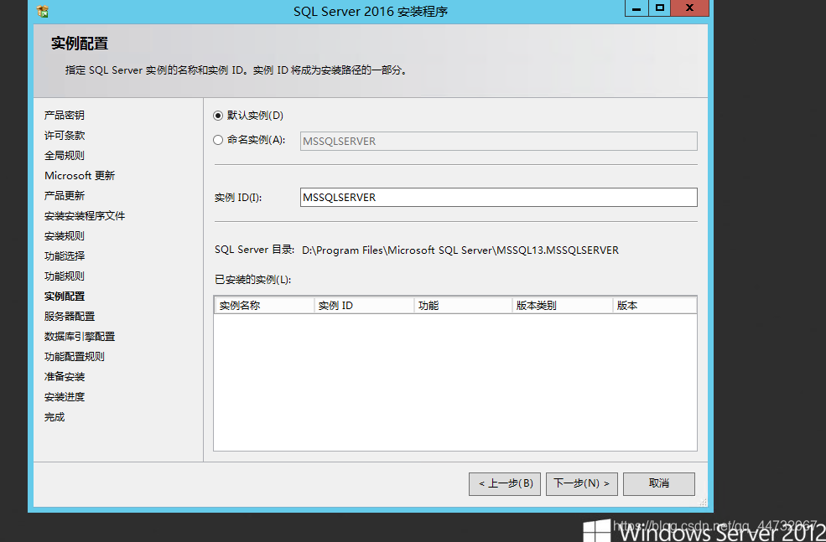Click the Microsoft 更新 step

tap(80, 175)
